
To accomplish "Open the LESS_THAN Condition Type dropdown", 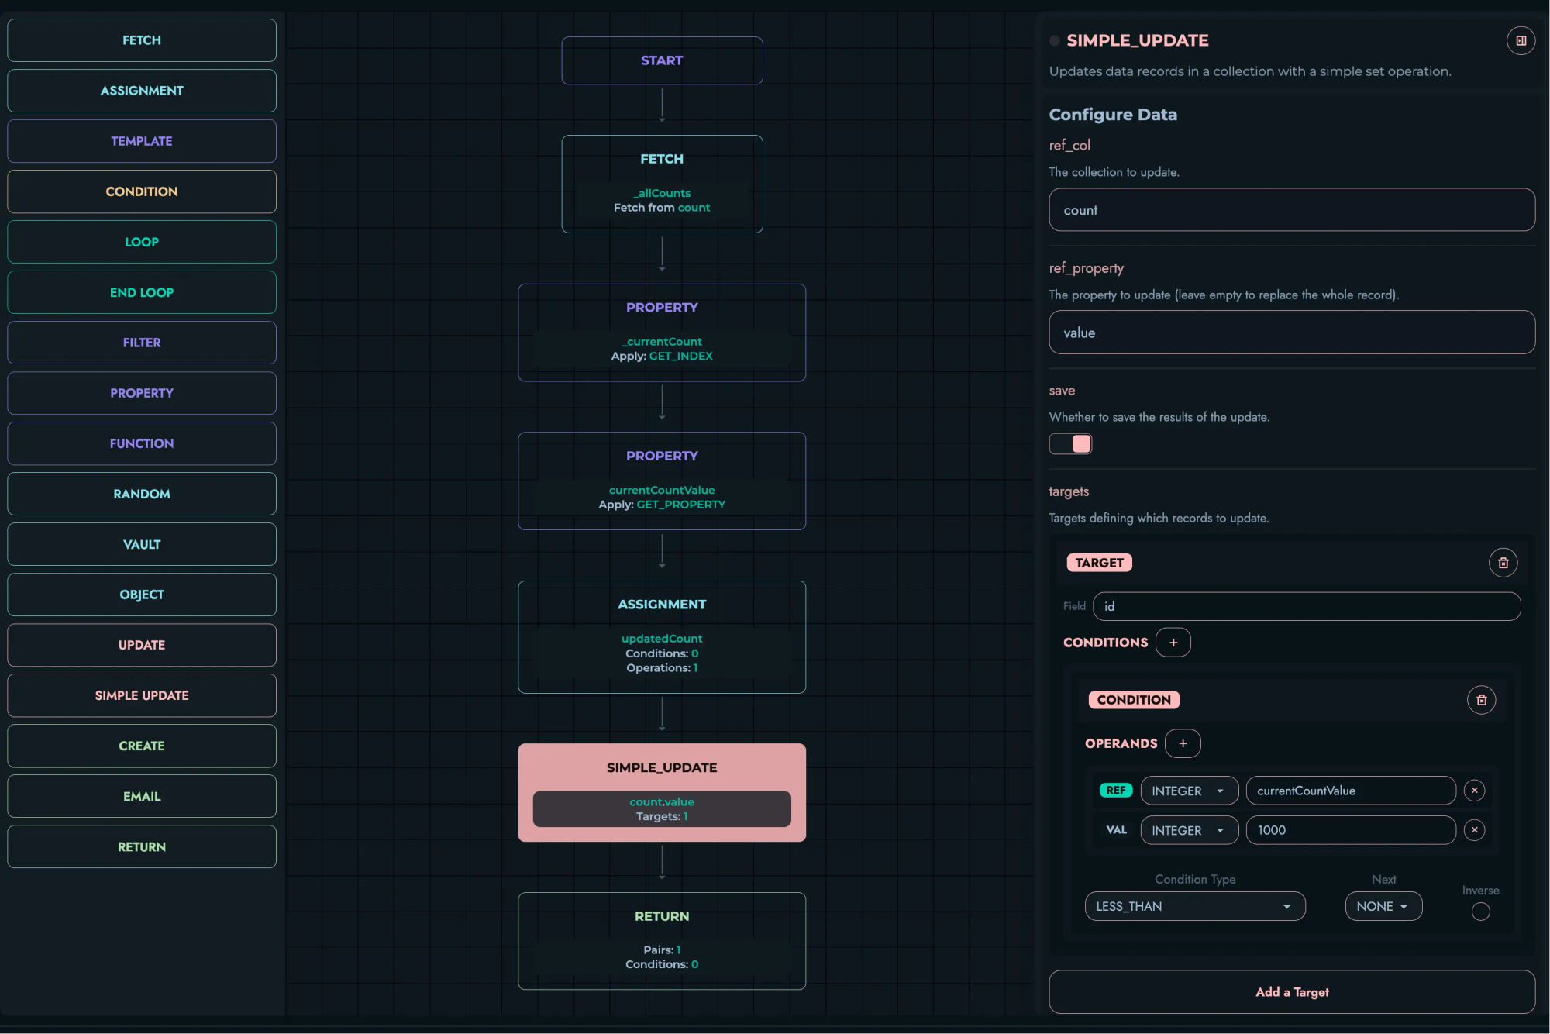I will [1194, 905].
